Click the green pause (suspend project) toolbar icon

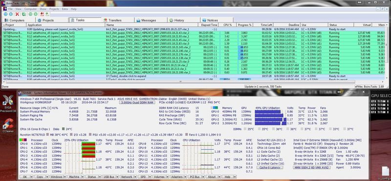[30, 14]
